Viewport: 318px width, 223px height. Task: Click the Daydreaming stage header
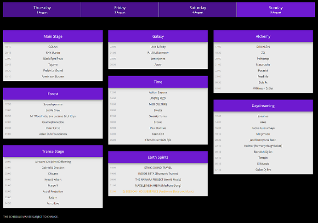click(x=263, y=106)
